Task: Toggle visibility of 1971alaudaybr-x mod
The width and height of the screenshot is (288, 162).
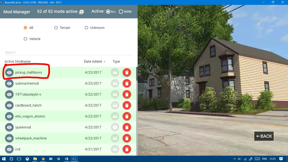Action: click(x=9, y=94)
